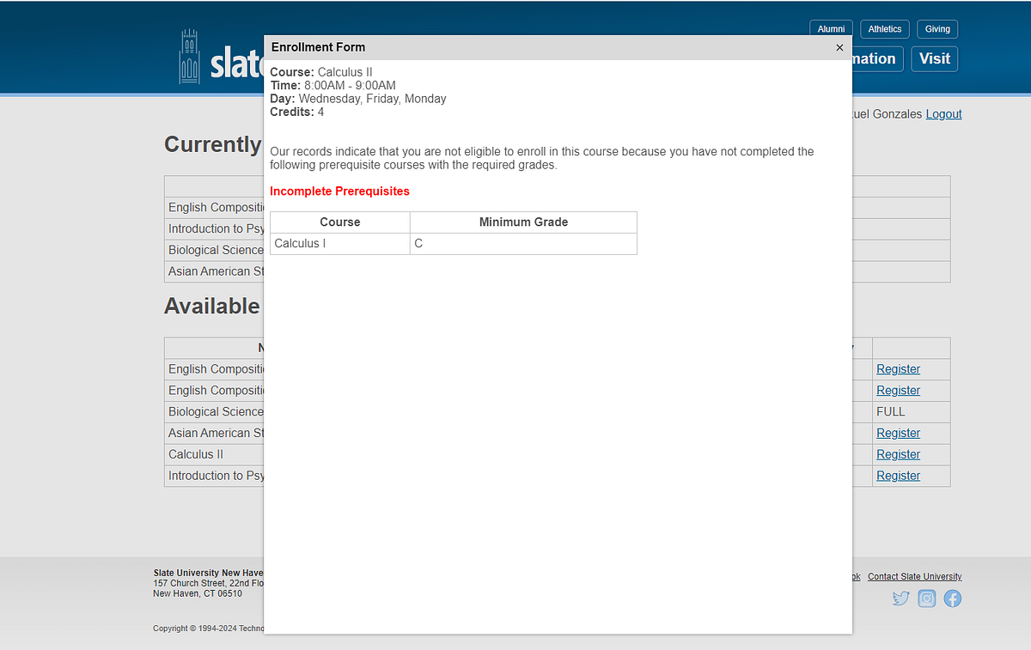Viewport: 1031px width, 650px height.
Task: Open the Contact Slate University link
Action: tap(914, 576)
